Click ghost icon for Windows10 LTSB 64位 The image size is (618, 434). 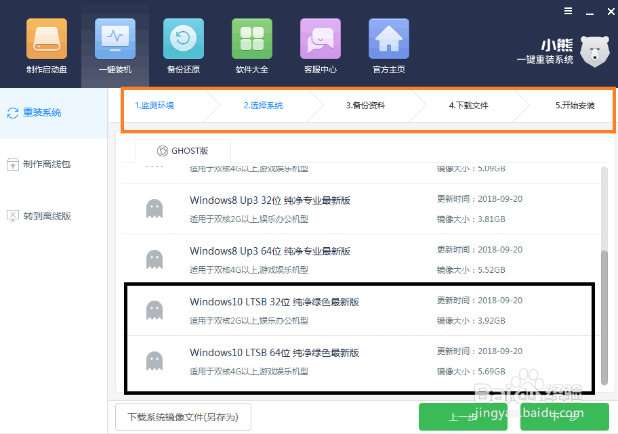pos(154,361)
